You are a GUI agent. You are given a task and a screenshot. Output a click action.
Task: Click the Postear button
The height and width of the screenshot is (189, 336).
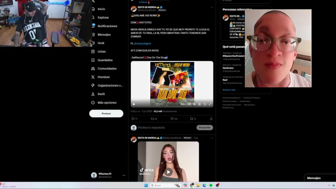tap(106, 113)
